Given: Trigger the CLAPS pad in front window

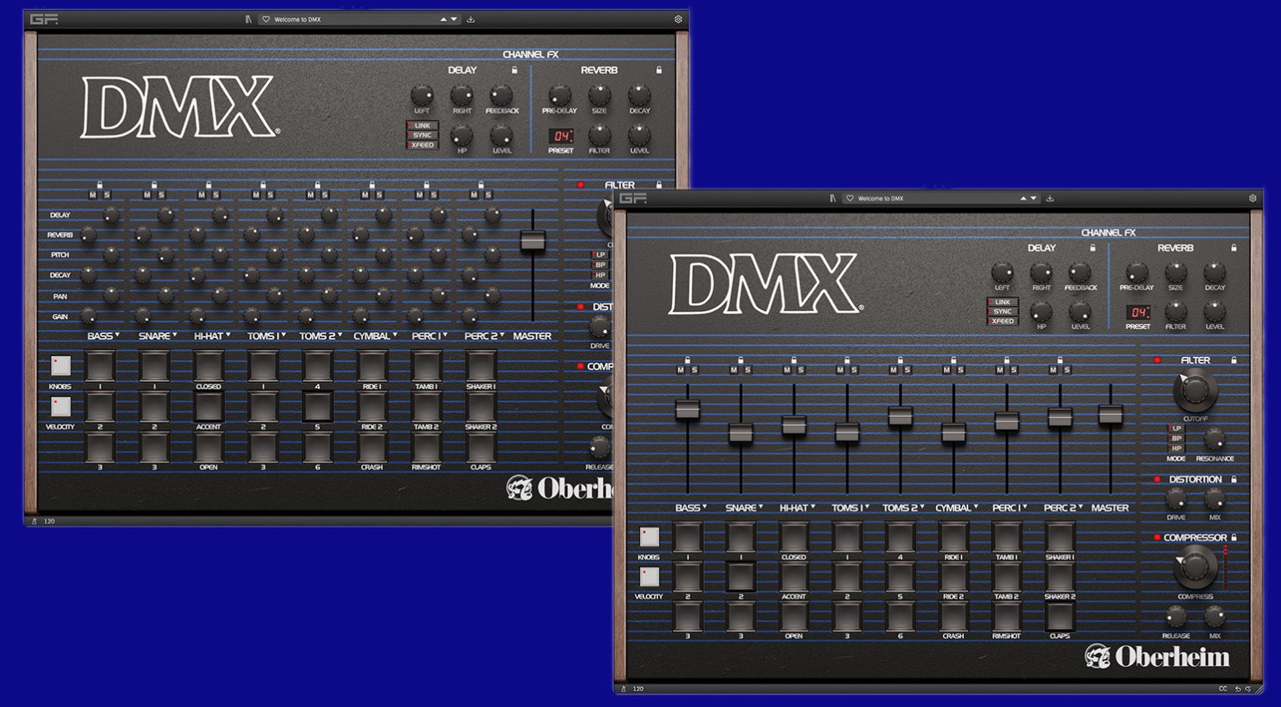Looking at the screenshot, I should click(1060, 617).
